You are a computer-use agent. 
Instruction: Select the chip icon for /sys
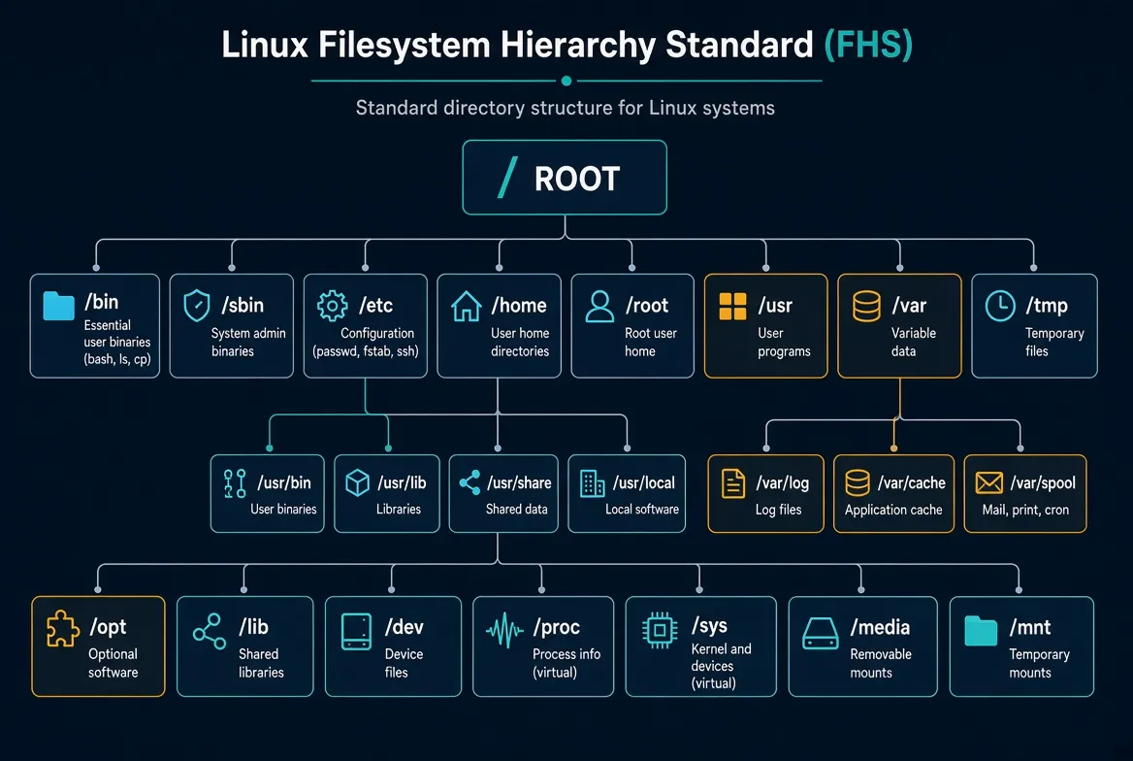pyautogui.click(x=660, y=630)
